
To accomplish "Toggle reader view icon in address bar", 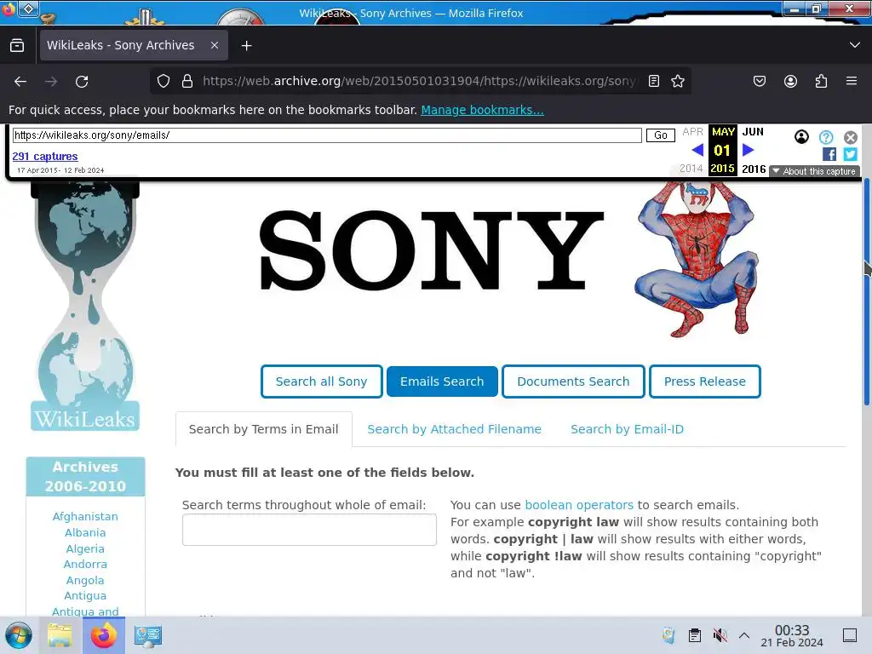I will click(654, 81).
